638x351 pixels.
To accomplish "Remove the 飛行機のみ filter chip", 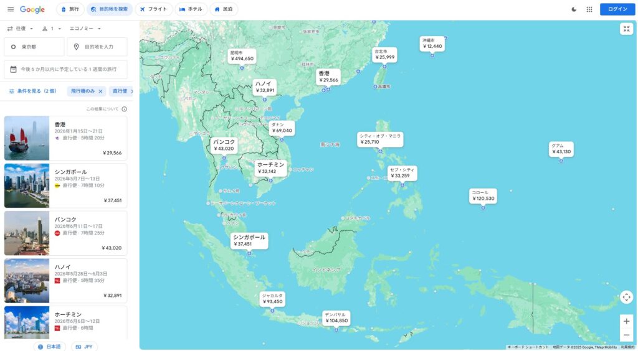I will 100,91.
